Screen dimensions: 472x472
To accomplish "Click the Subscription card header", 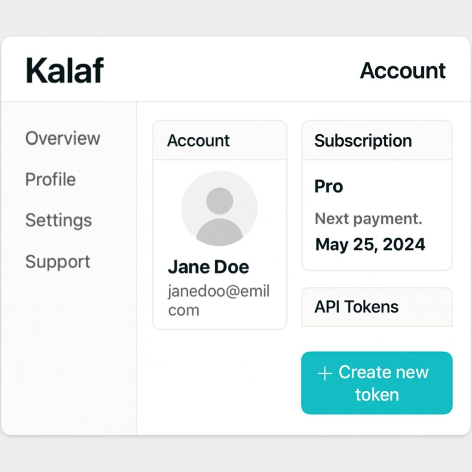I will (x=377, y=140).
